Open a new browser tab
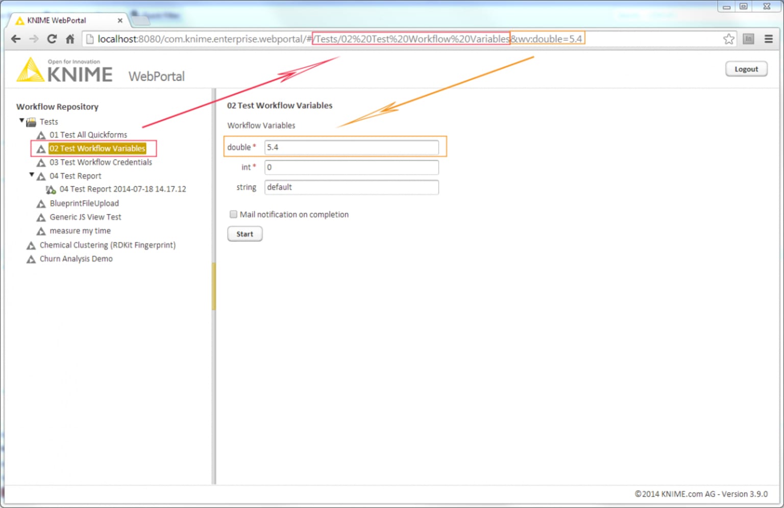 point(140,20)
